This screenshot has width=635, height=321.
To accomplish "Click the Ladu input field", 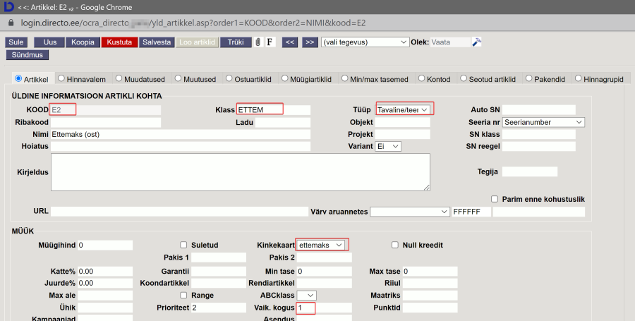I will pos(283,122).
